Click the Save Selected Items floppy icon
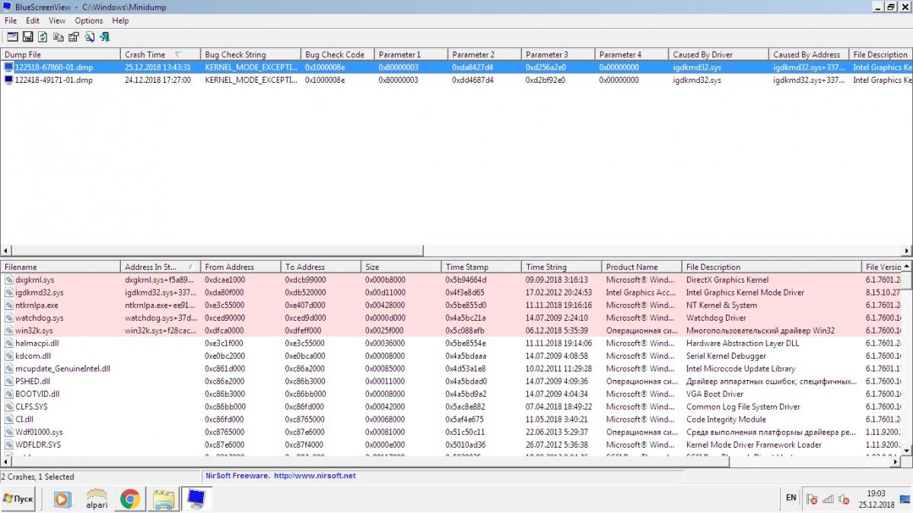Image resolution: width=913 pixels, height=513 pixels. click(x=27, y=36)
